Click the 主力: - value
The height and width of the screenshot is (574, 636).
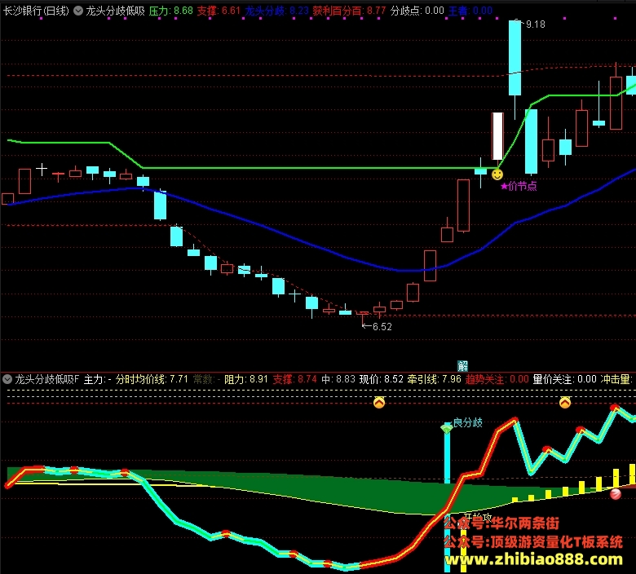tap(97, 380)
